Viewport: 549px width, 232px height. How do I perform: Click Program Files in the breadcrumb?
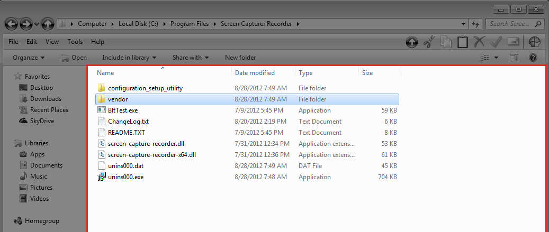(190, 24)
